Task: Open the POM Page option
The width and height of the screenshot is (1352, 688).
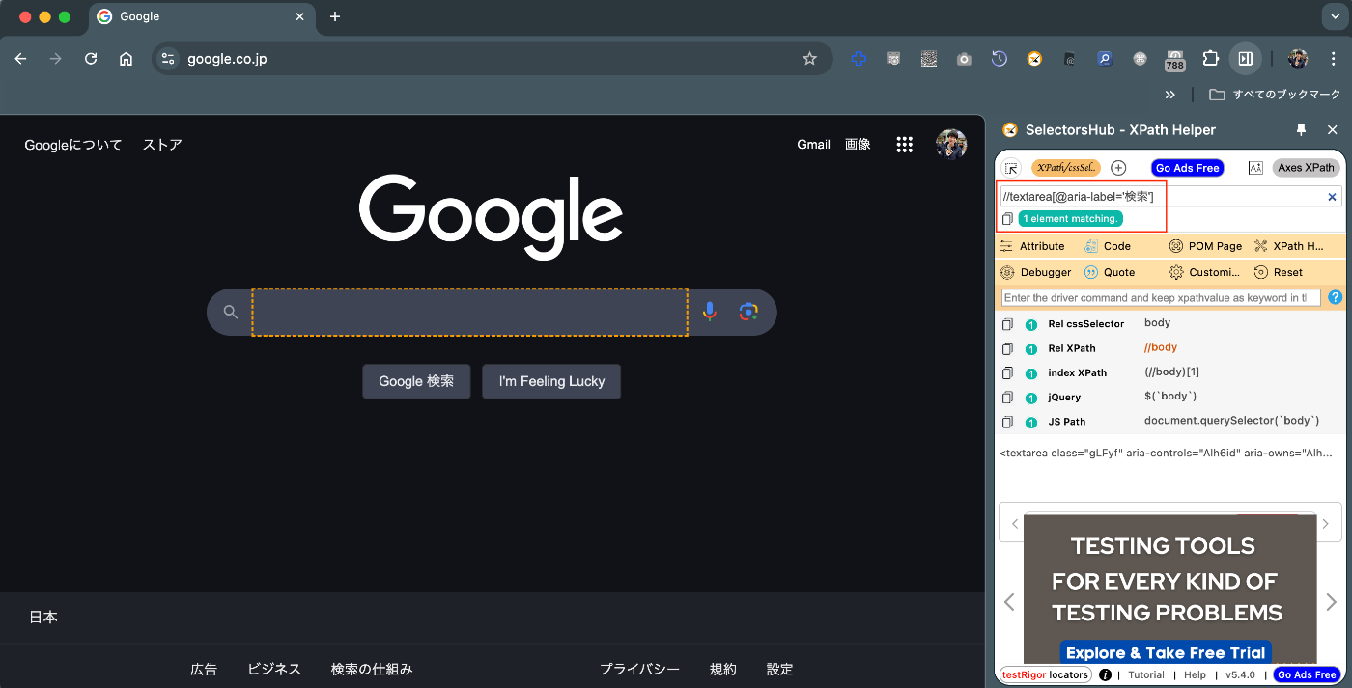Action: (x=1205, y=246)
